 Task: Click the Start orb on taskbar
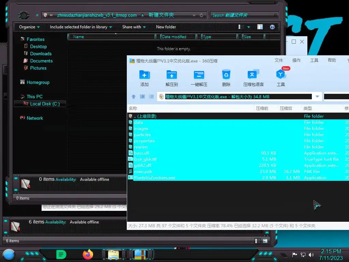pos(9,255)
